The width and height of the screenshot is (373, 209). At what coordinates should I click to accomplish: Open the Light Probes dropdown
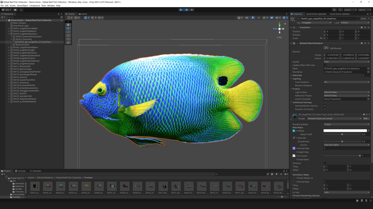[x=346, y=92]
